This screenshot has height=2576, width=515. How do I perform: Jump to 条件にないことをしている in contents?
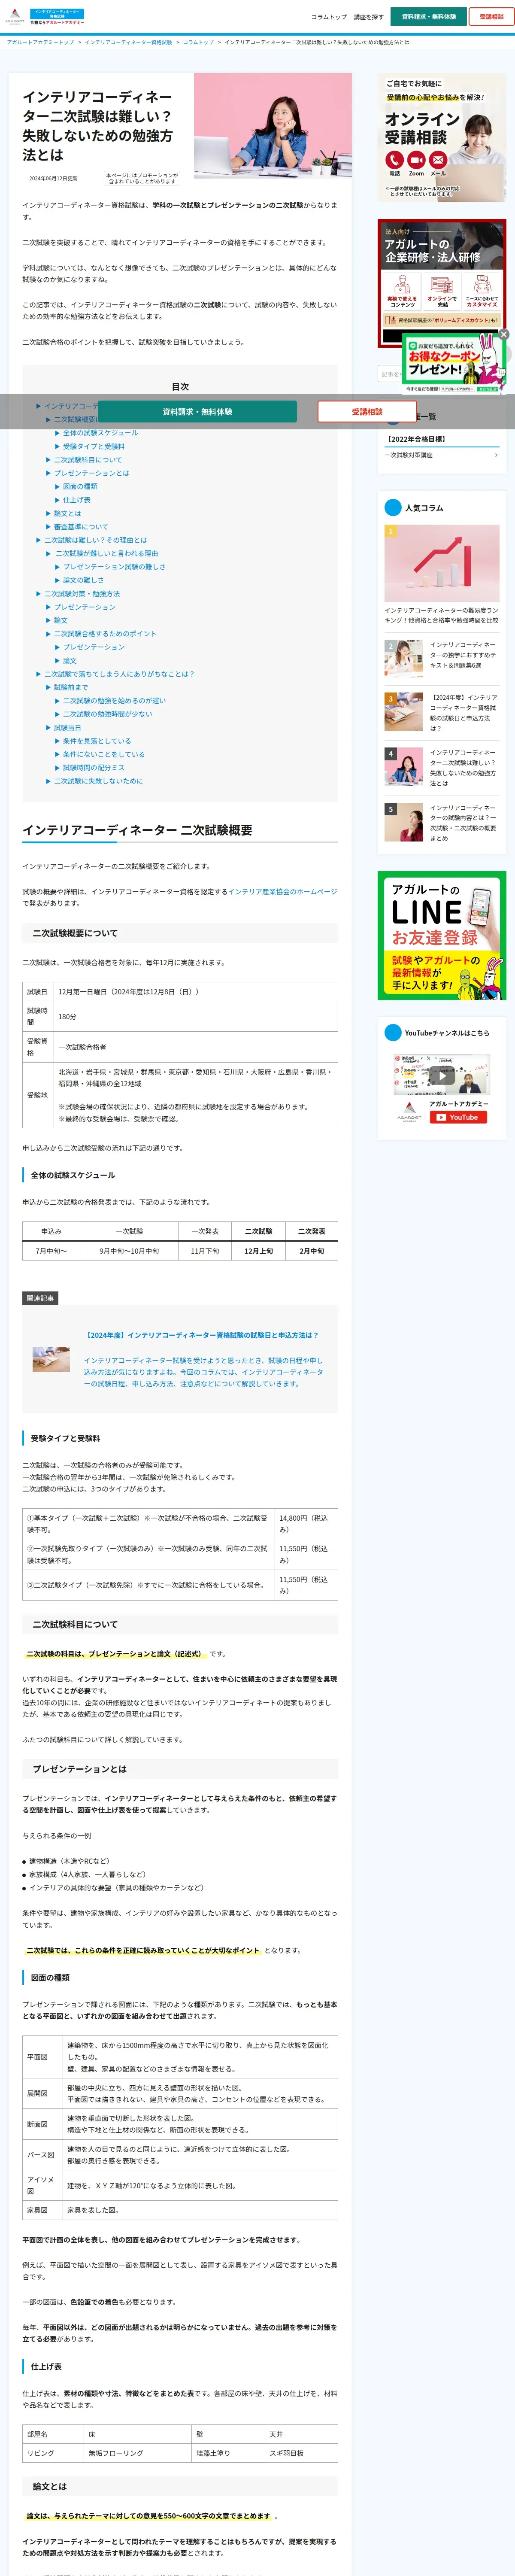point(104,754)
